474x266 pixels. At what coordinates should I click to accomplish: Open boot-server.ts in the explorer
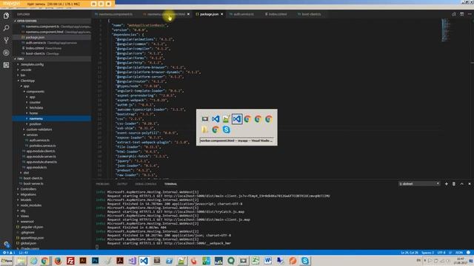coord(33,184)
